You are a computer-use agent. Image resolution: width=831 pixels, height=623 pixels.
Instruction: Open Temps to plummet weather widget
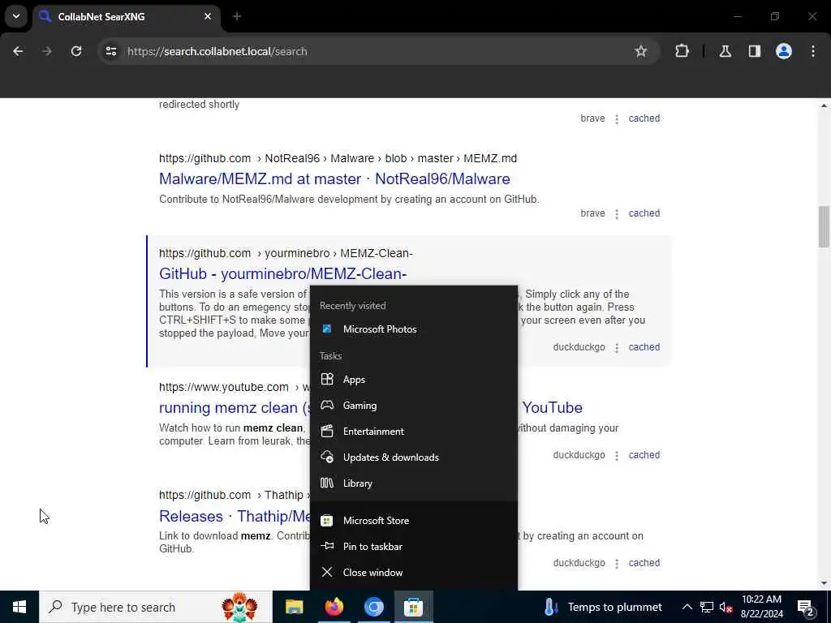point(603,607)
